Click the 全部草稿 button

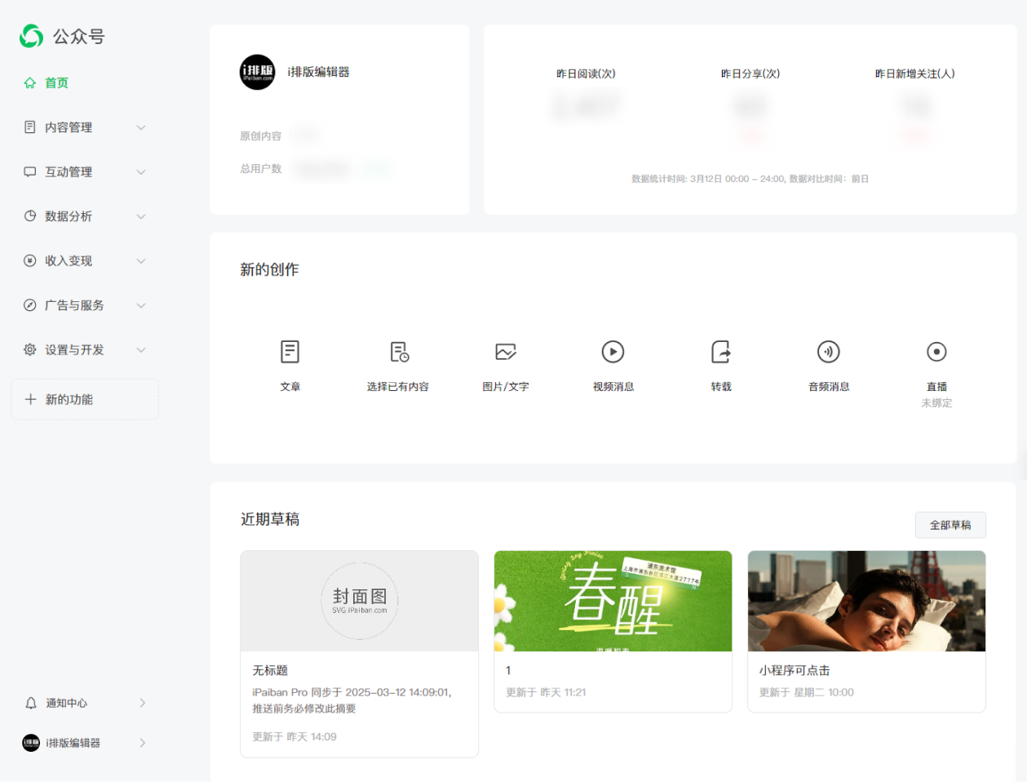(x=950, y=525)
